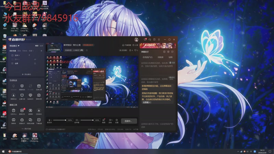Switch to the 在线用户 tab
The image size is (274, 154).
(x=148, y=57)
